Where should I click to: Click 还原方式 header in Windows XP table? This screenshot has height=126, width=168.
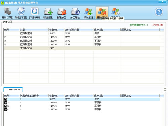point(140,96)
